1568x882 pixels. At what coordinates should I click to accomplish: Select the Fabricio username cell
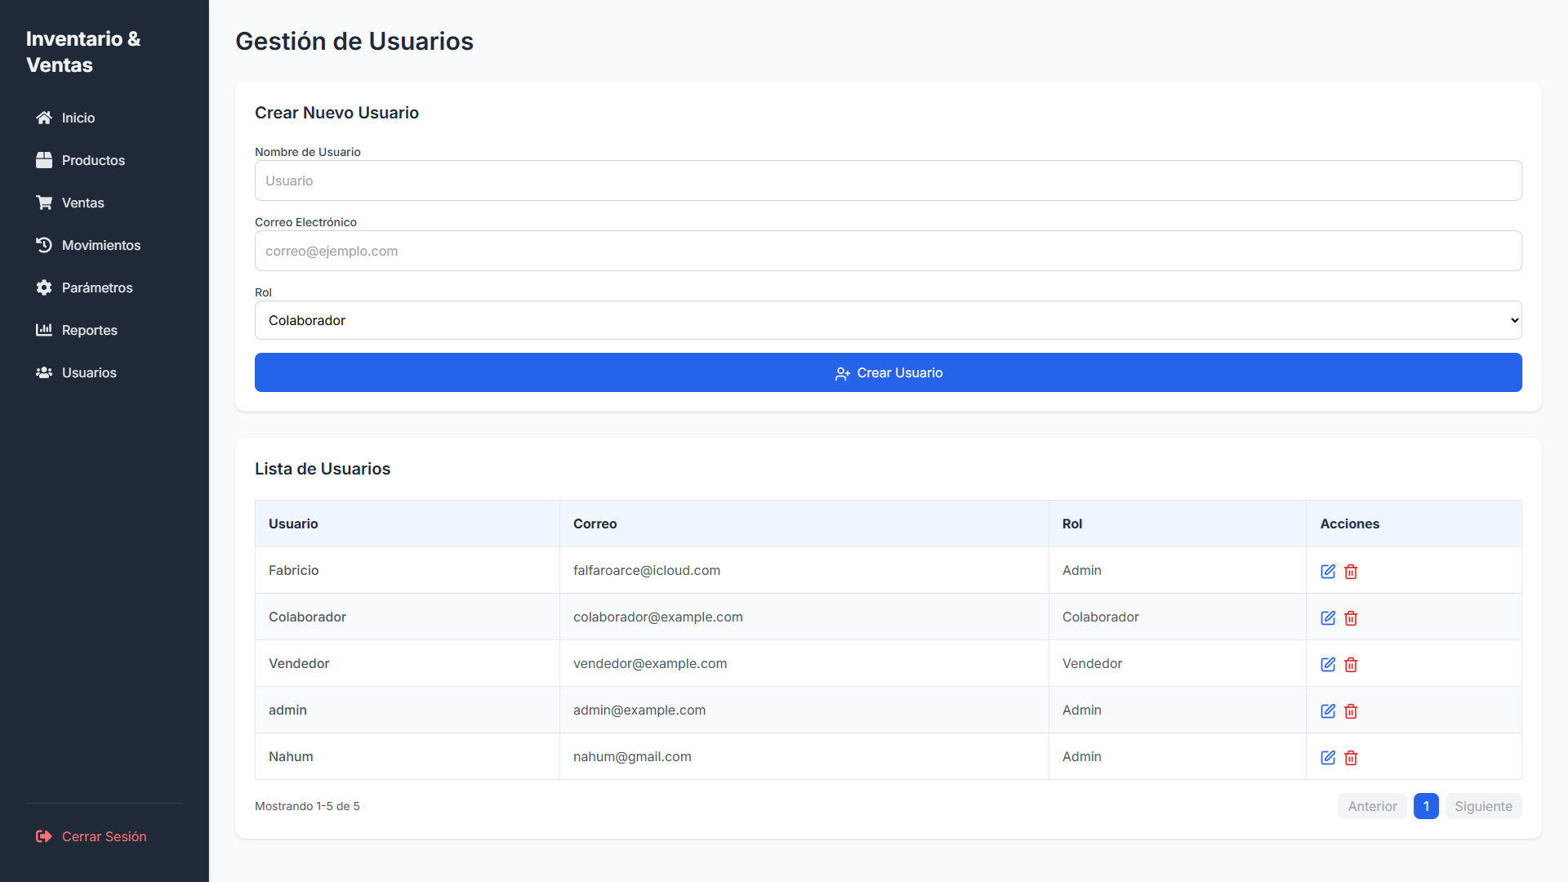[408, 570]
